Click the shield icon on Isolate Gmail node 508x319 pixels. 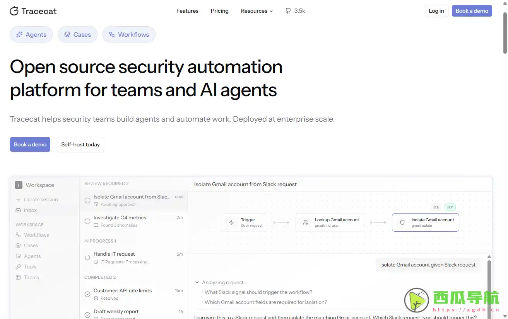tap(402, 222)
